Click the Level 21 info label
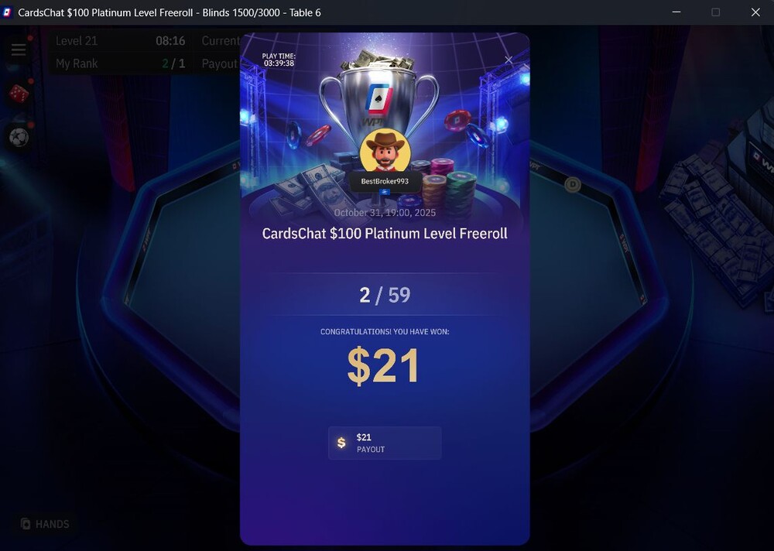Screen dimensions: 774x551 coord(77,41)
